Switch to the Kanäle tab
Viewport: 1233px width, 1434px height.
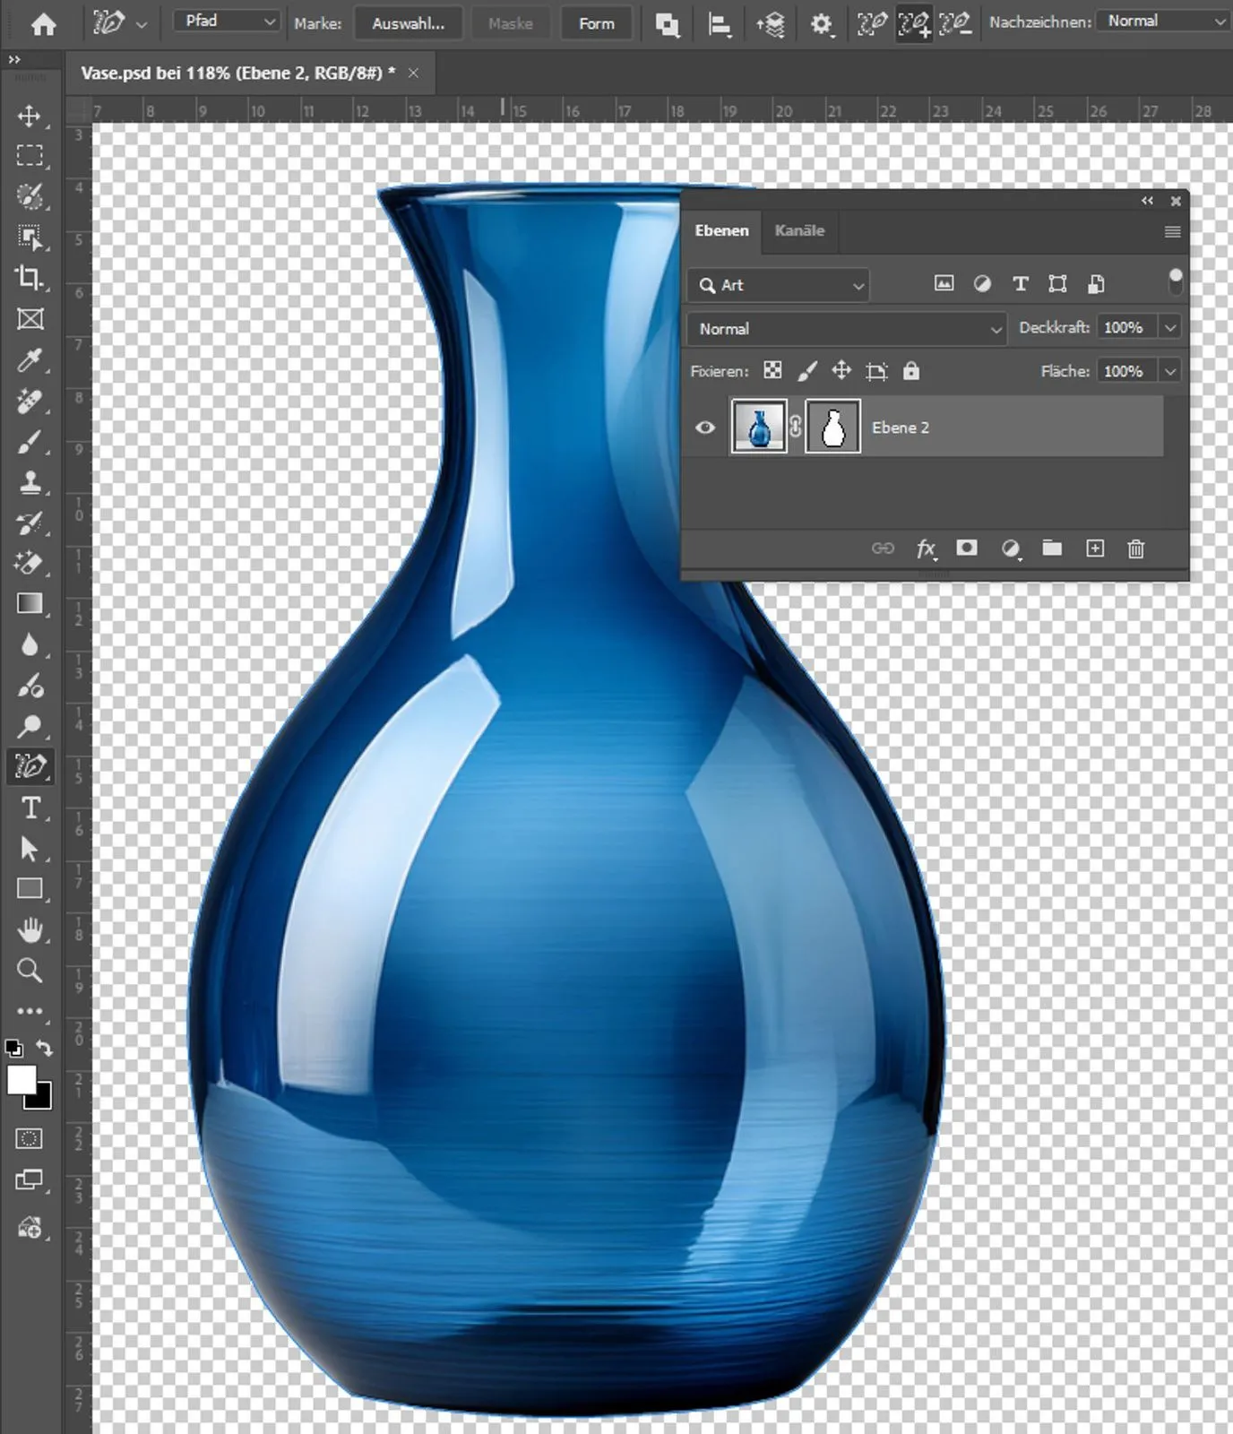coord(799,231)
